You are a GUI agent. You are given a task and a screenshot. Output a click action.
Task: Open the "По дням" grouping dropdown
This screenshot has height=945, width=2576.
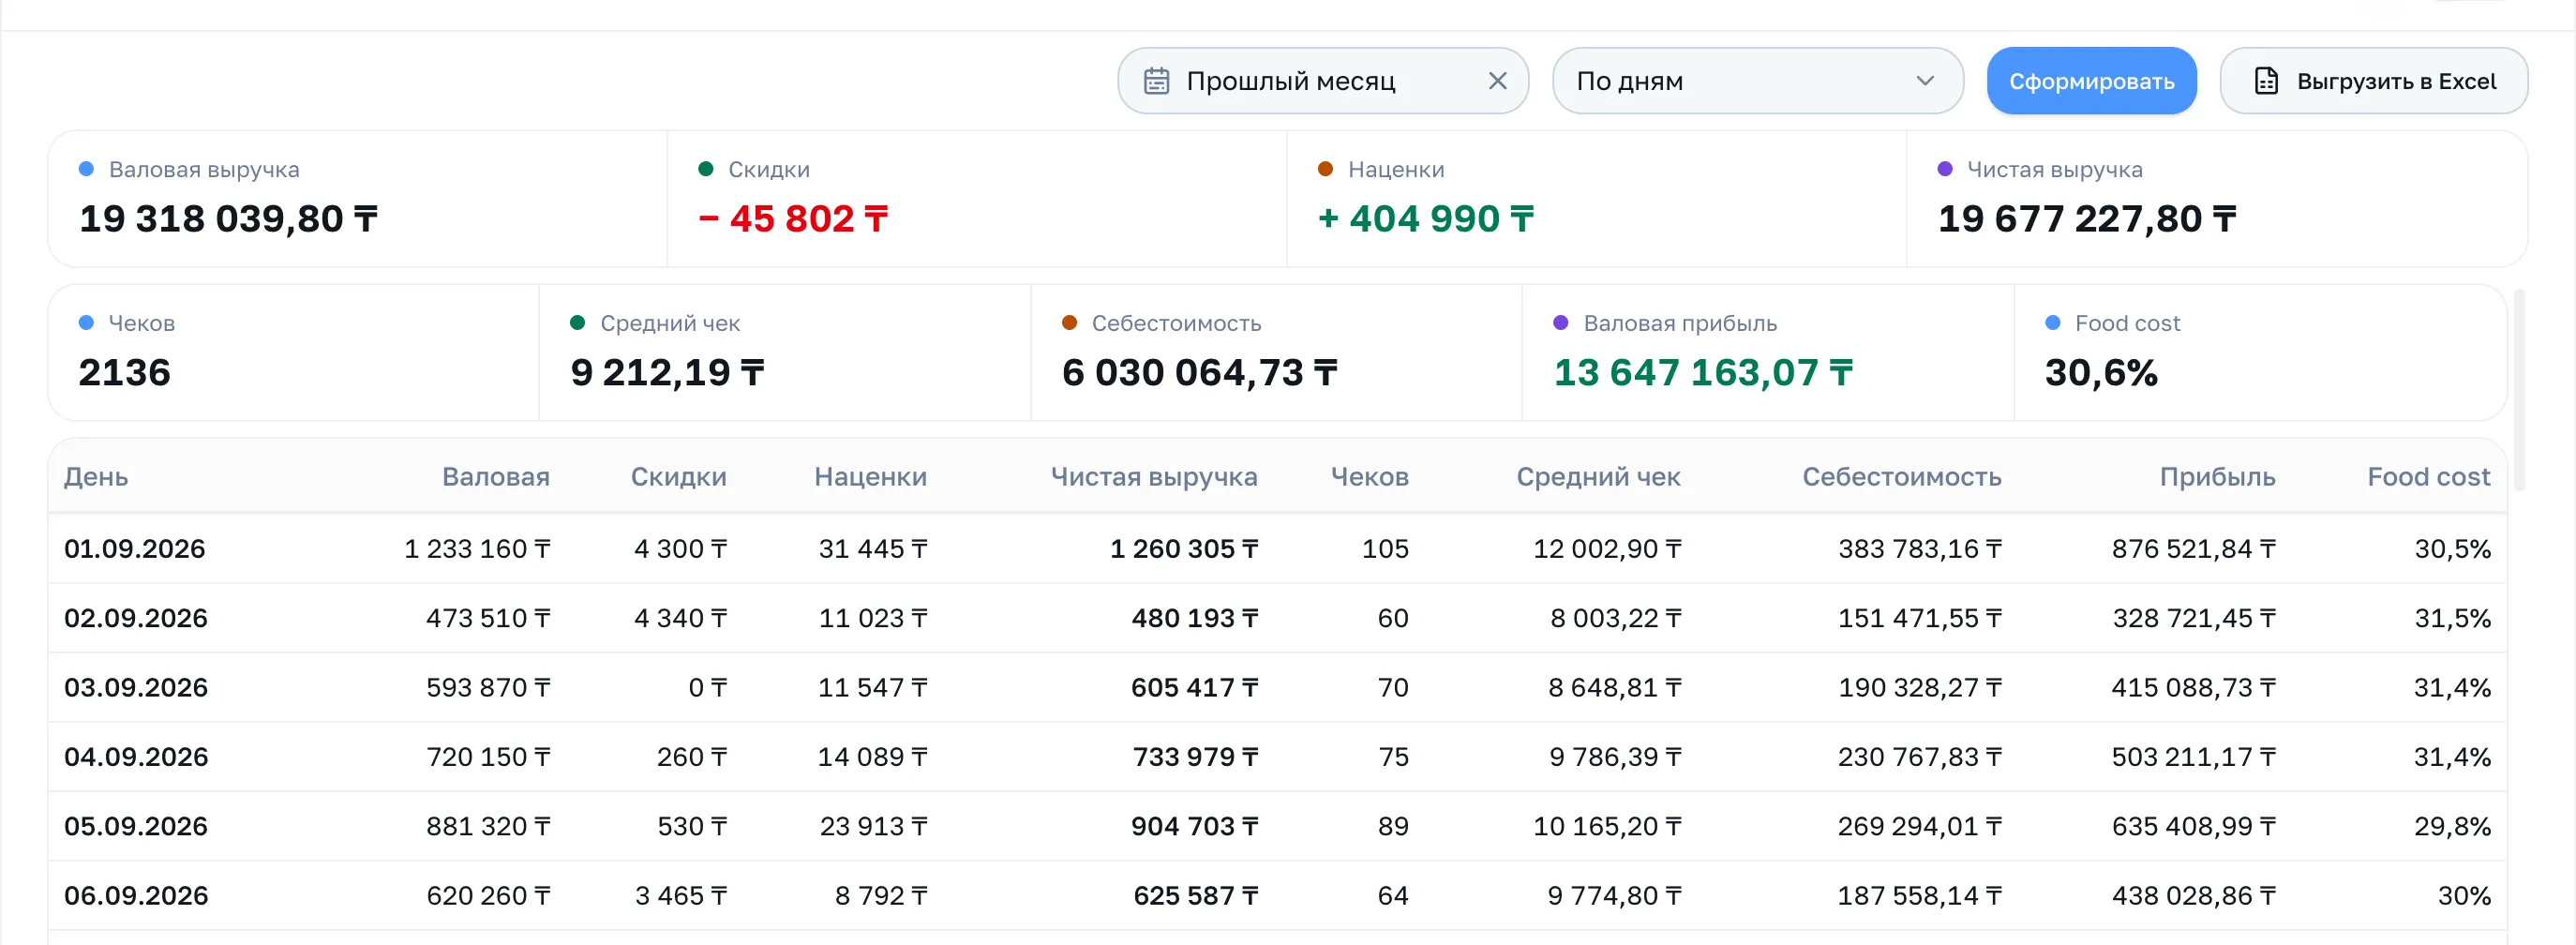pos(1757,81)
